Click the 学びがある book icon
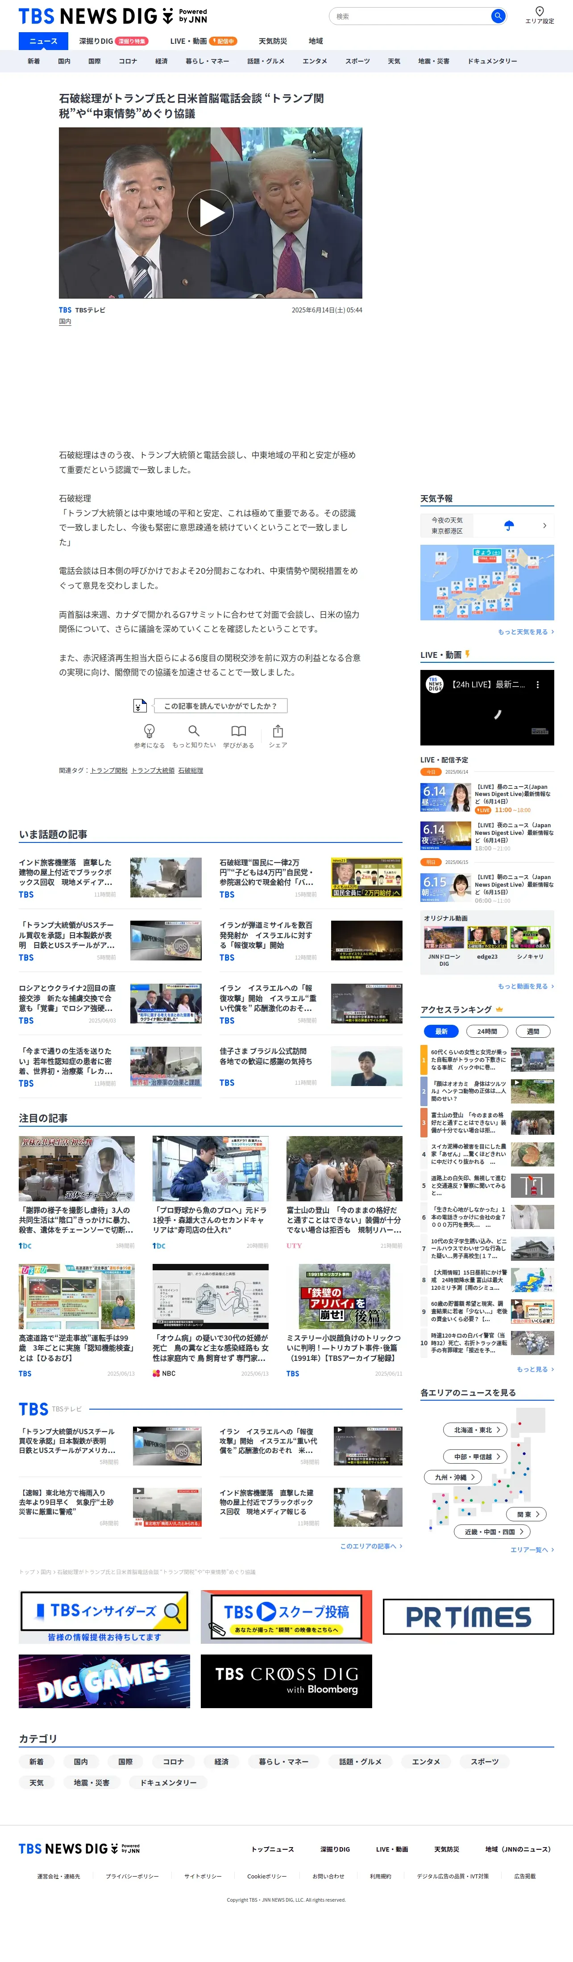The width and height of the screenshot is (573, 1962). [239, 730]
